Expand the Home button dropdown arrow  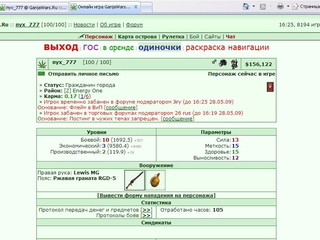tap(254, 6)
